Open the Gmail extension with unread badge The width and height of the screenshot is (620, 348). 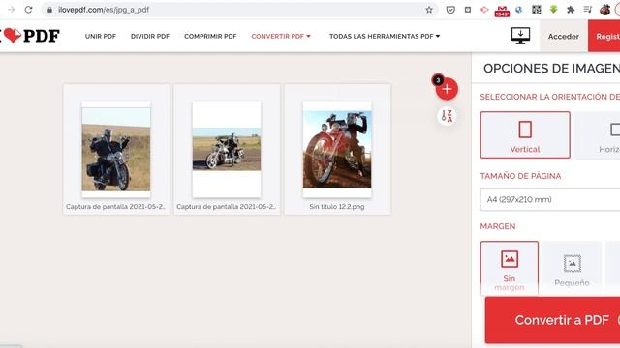[502, 11]
